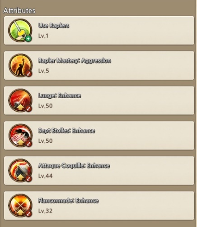
Task: Click Lv.44 label under Attaque Coquille
Action: (45, 176)
